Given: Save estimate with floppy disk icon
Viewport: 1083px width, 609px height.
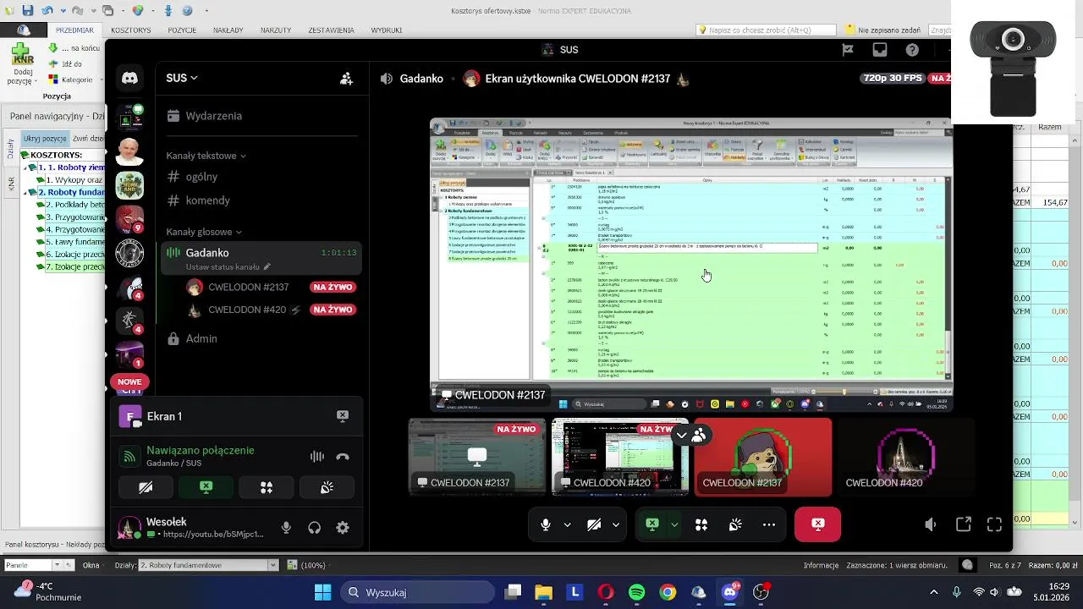Looking at the screenshot, I should 28,11.
